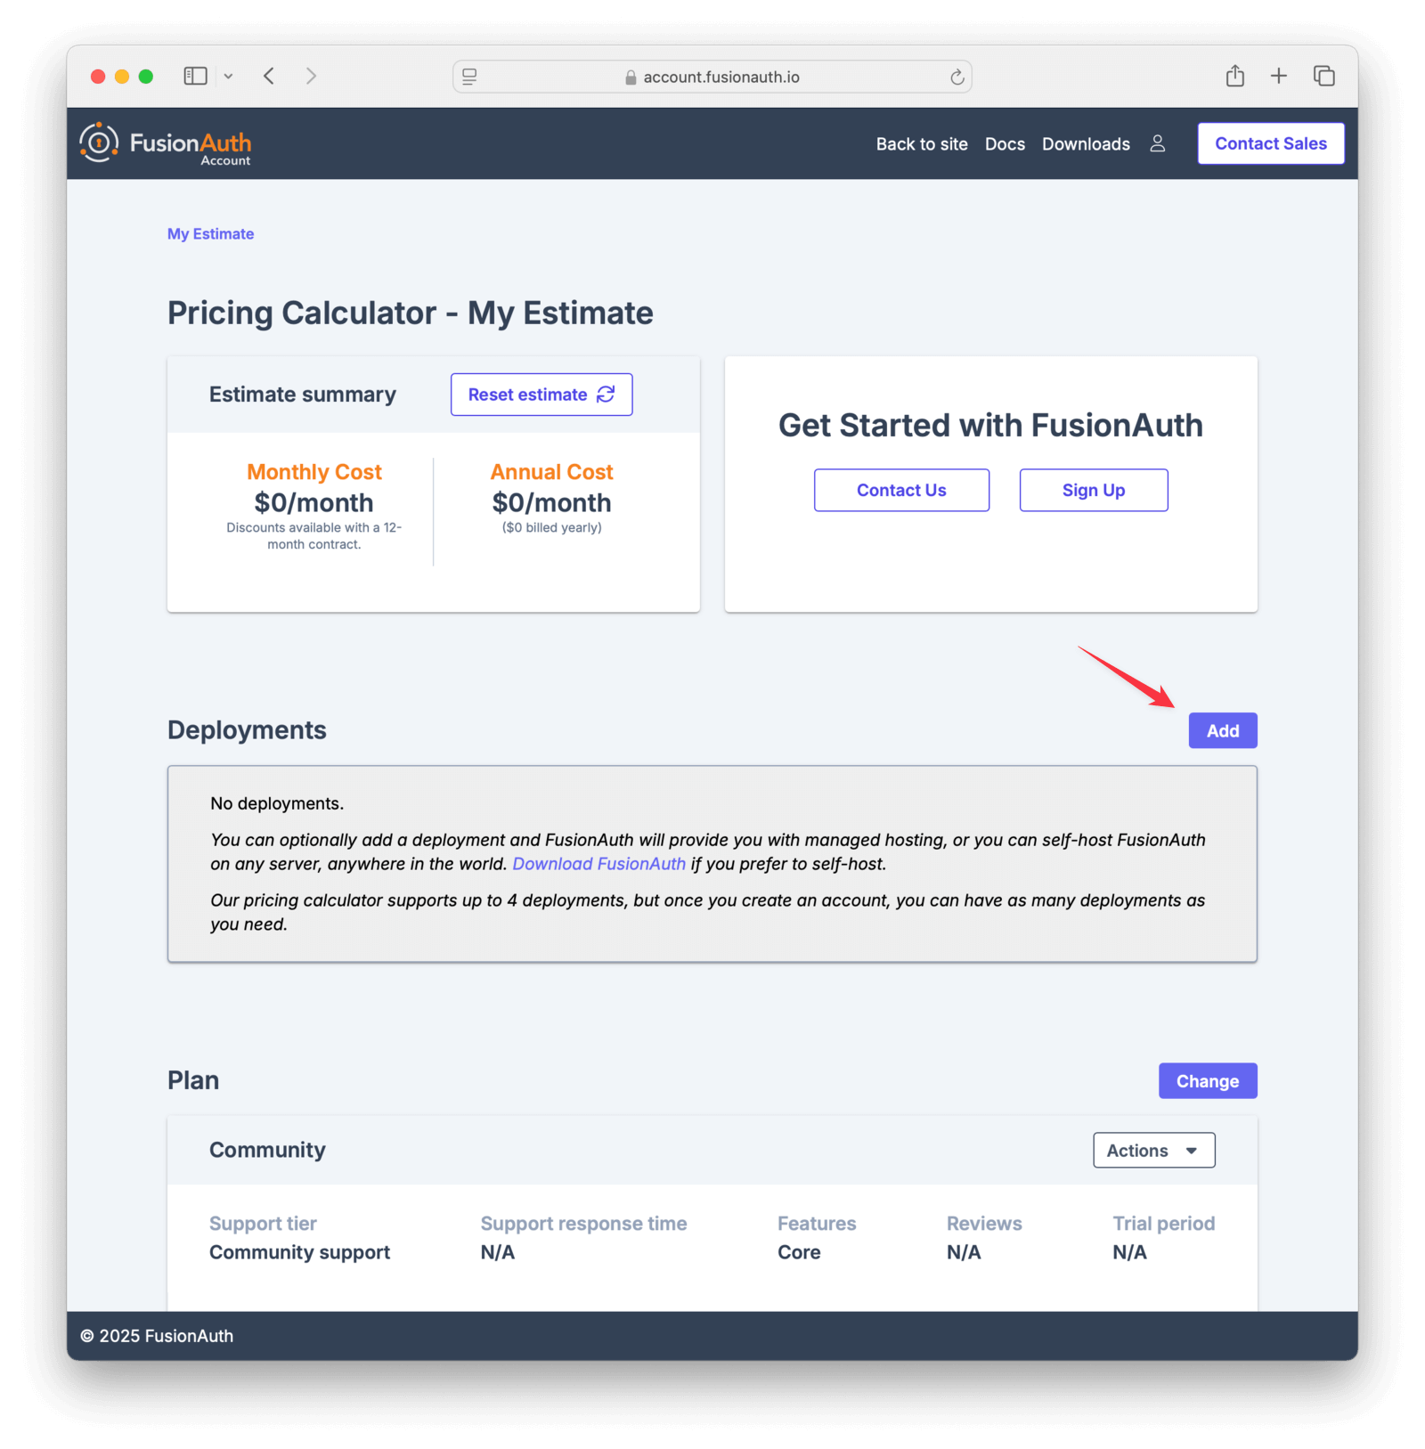
Task: Select Docs in the navigation
Action: (1005, 143)
